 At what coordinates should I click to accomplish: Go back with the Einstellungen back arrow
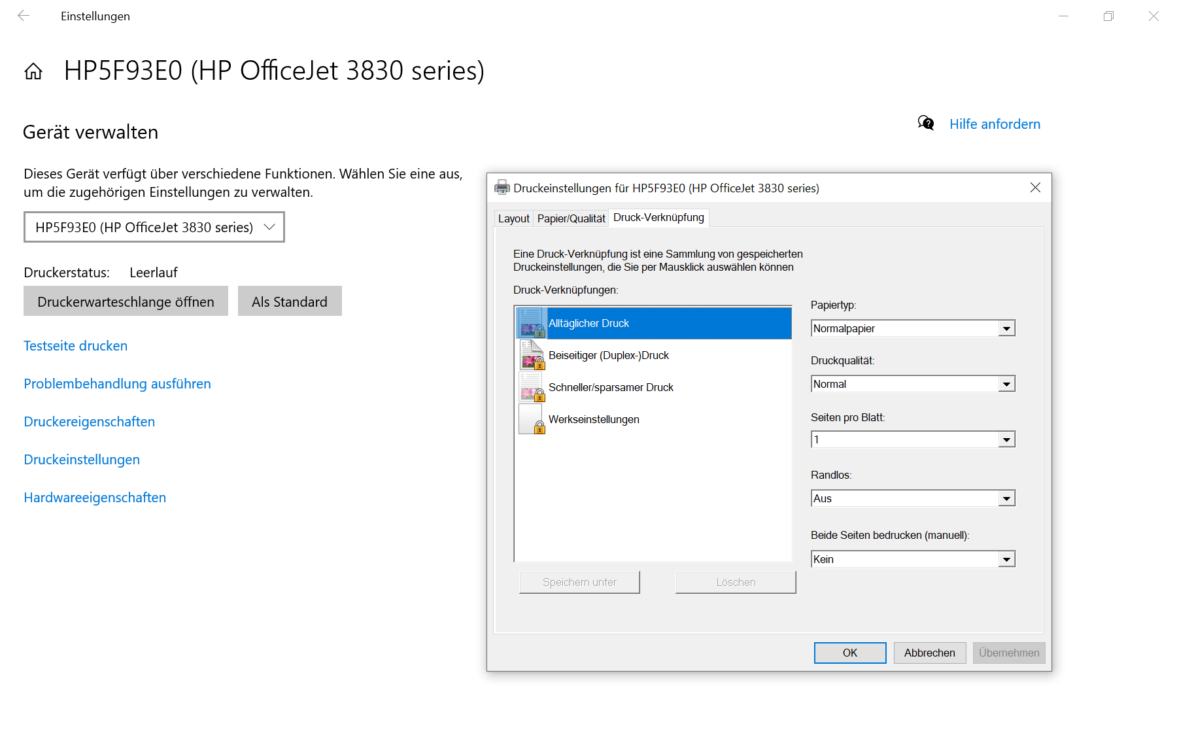pos(24,16)
